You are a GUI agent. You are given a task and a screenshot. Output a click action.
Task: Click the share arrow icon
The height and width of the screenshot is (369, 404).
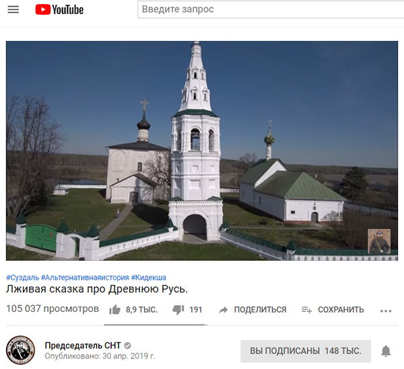(223, 310)
